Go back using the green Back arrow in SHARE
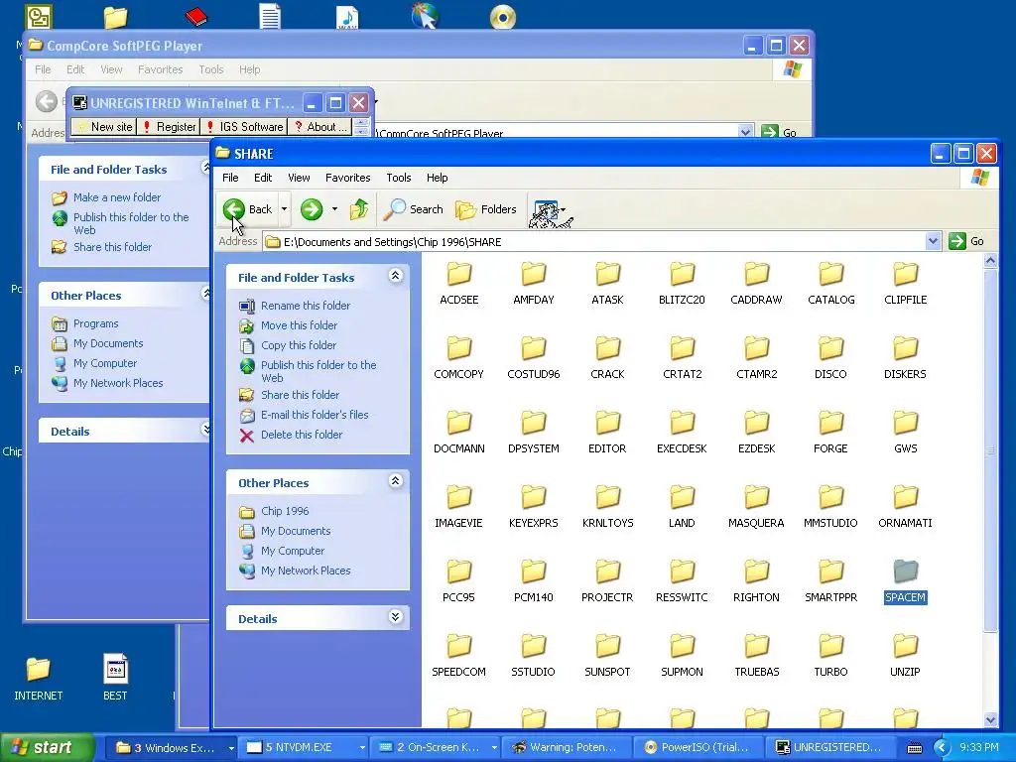The image size is (1016, 762). pyautogui.click(x=247, y=209)
